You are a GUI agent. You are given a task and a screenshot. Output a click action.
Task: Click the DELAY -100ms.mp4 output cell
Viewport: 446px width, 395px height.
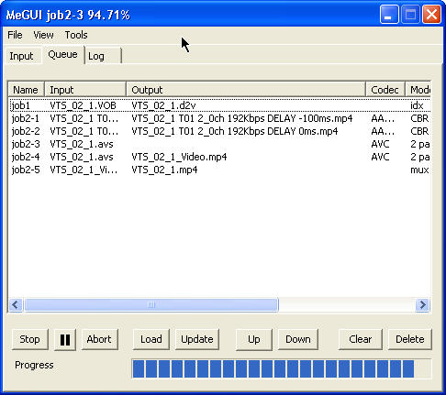pyautogui.click(x=242, y=118)
